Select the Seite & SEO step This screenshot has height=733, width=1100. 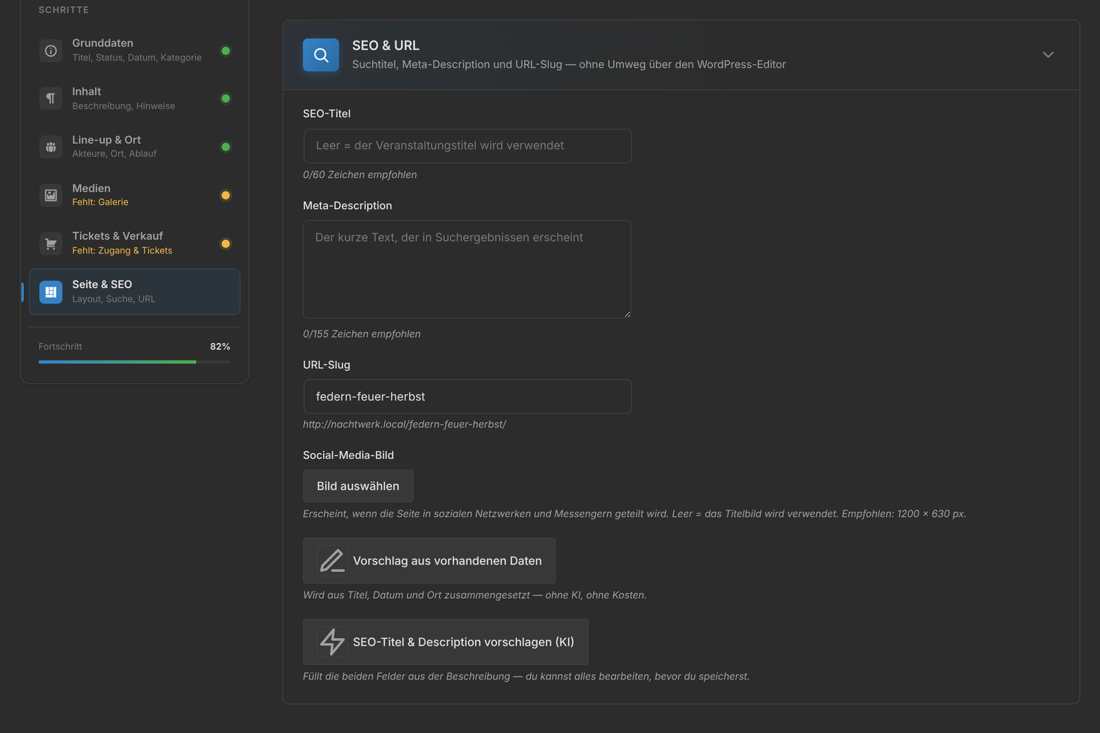pos(135,292)
